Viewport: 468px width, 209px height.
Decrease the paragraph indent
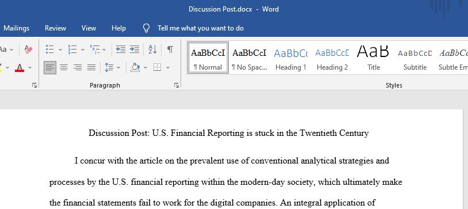121,50
